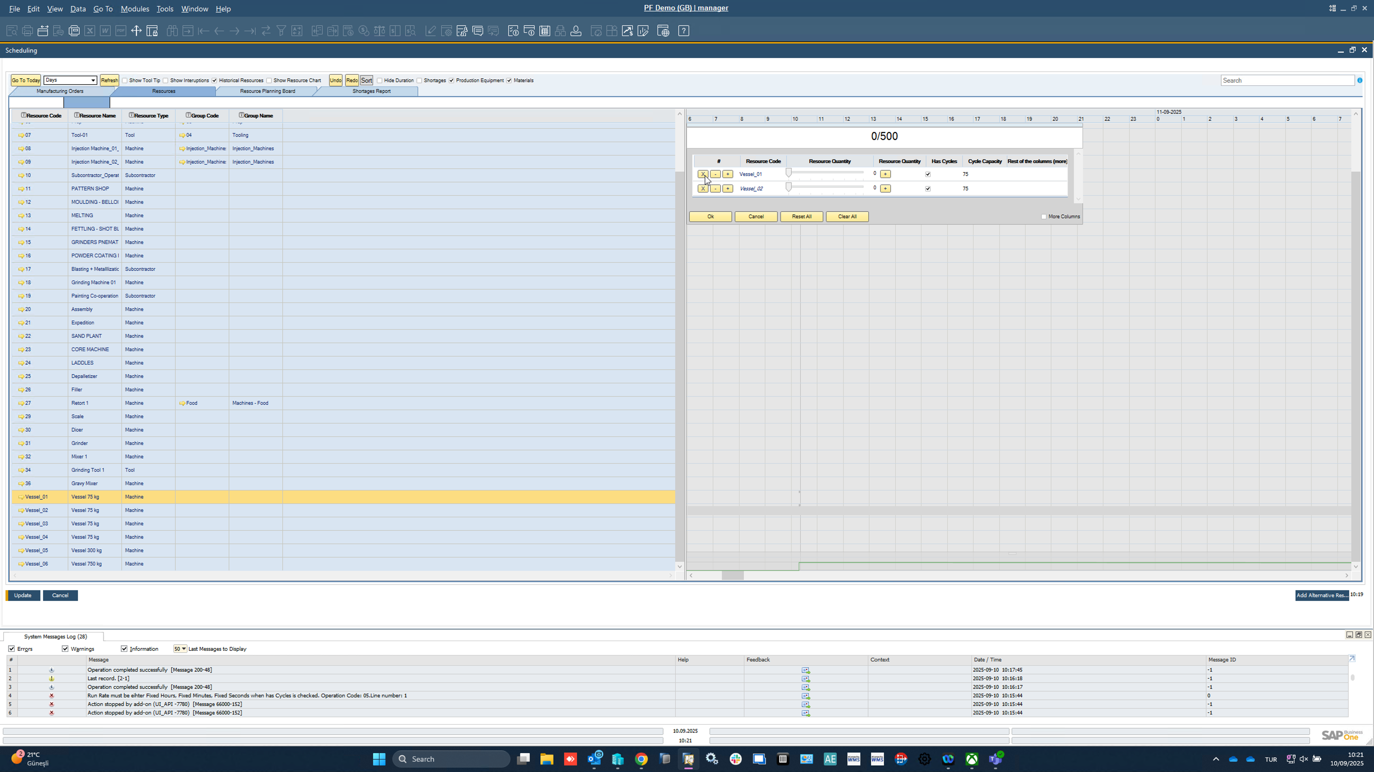The width and height of the screenshot is (1374, 772).
Task: Tick the More Columns checkbox
Action: (1044, 217)
